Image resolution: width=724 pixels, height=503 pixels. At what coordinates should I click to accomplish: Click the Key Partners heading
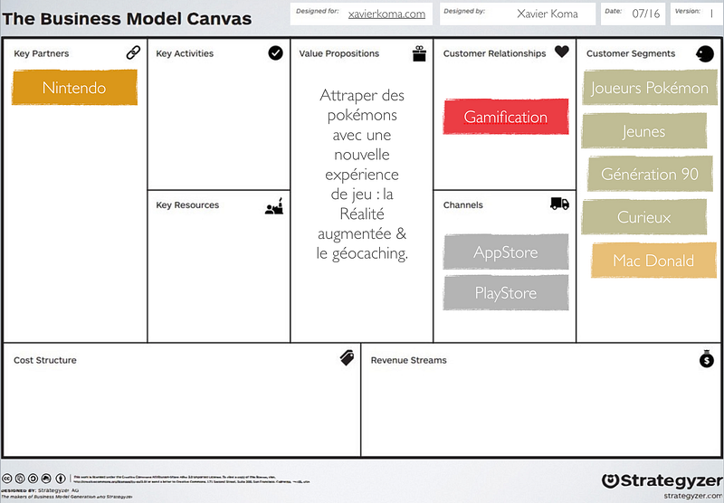point(41,53)
